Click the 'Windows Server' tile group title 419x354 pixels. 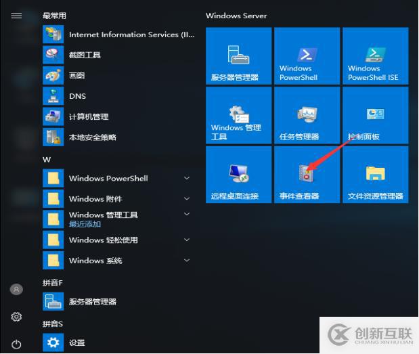pos(236,16)
